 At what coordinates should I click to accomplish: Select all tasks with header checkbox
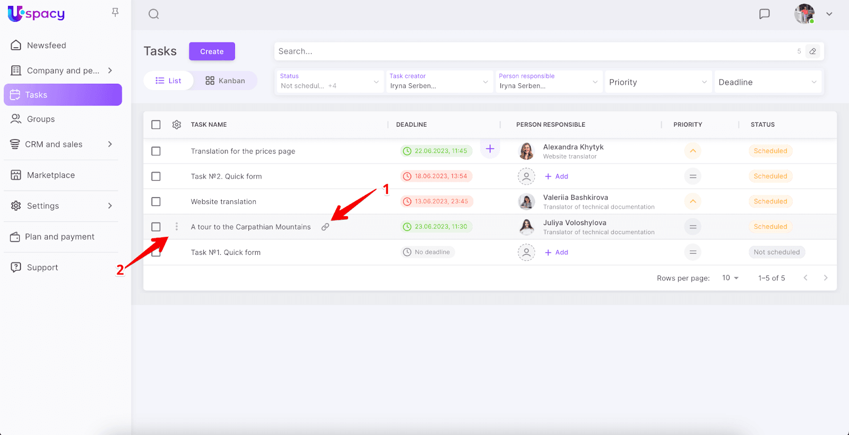coord(156,125)
